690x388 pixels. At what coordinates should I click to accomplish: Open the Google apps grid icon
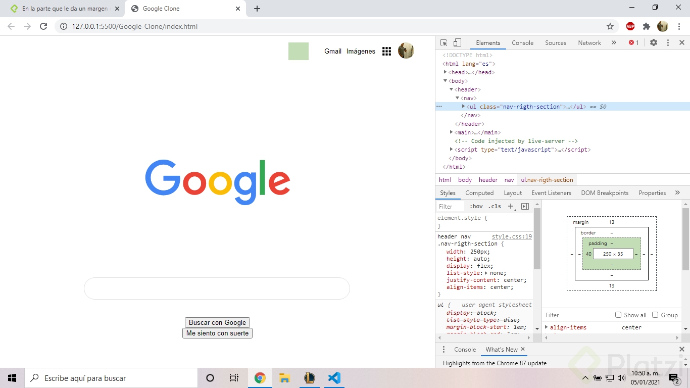pyautogui.click(x=386, y=51)
